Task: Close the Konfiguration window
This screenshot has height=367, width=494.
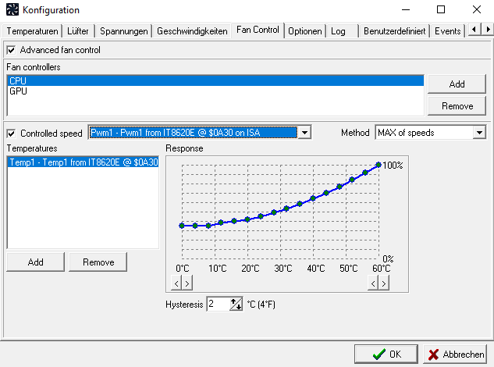Action: 477,9
